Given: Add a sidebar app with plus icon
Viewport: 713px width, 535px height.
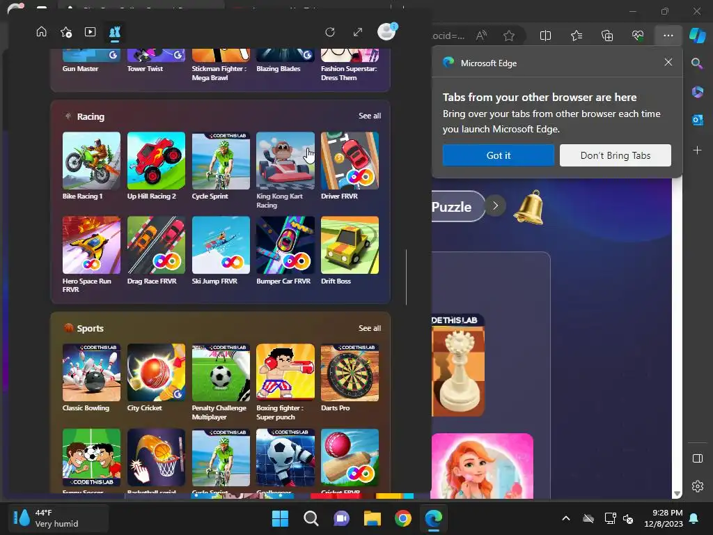Looking at the screenshot, I should click(x=697, y=150).
